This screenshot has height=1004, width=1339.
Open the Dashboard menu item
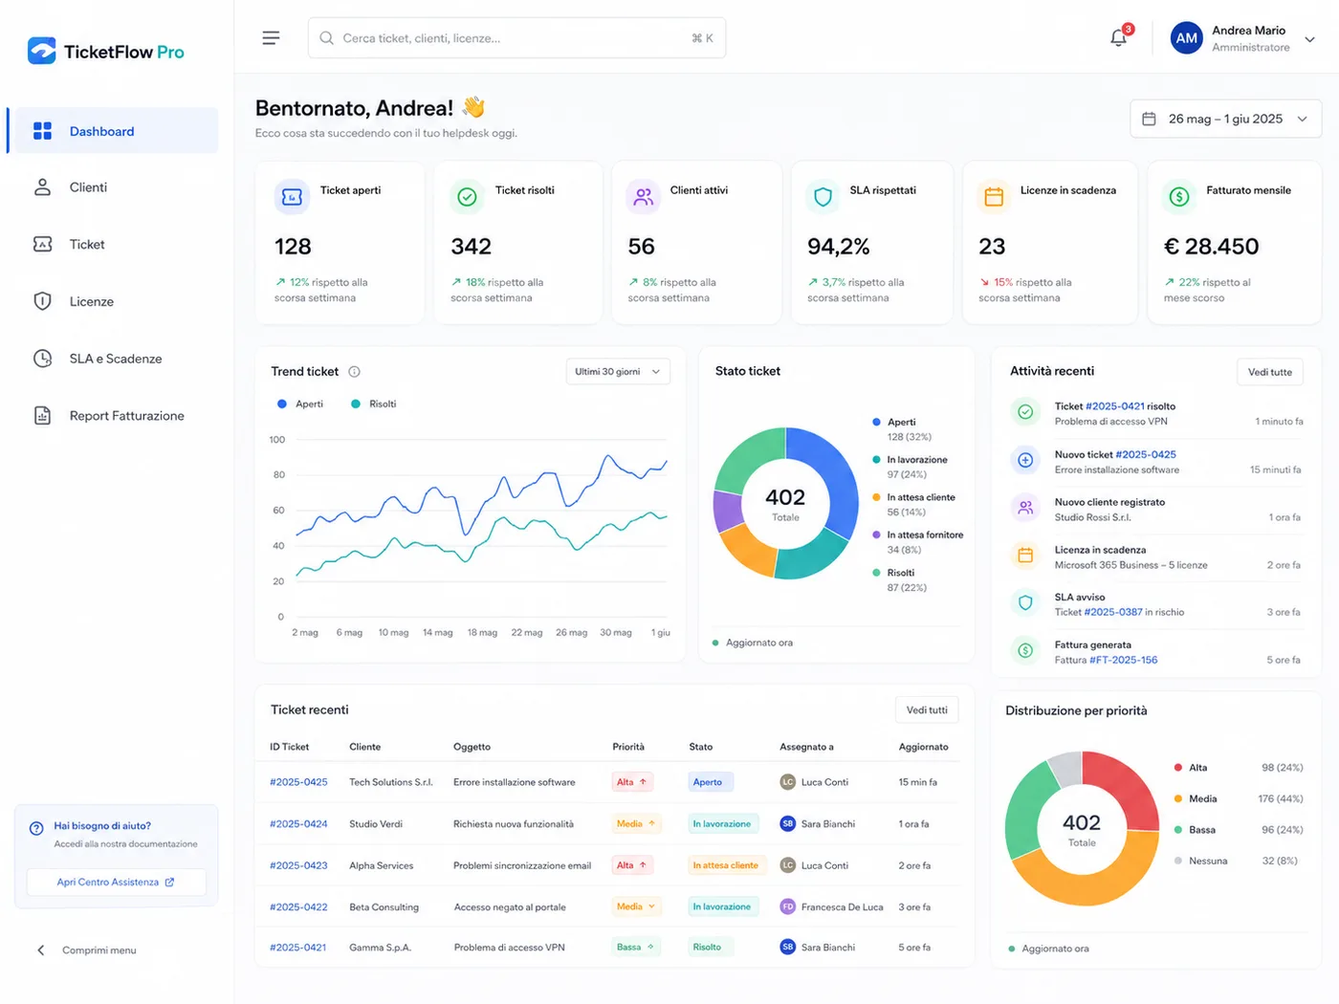click(114, 131)
